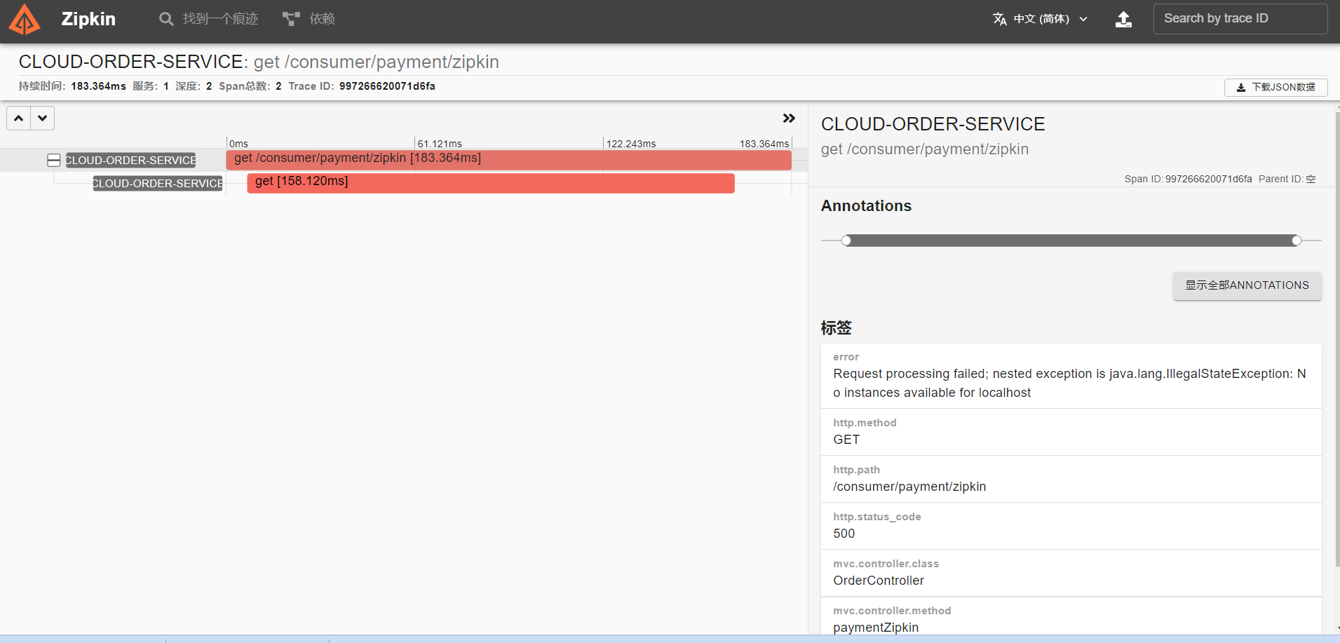Click the 122.243ms timeline tick label
Image resolution: width=1340 pixels, height=643 pixels.
pos(631,144)
